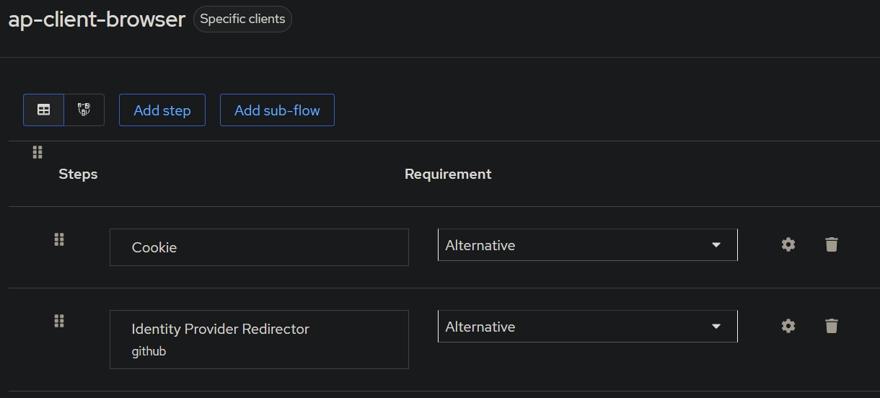880x398 pixels.
Task: Grab drag handle of Identity Provider Redirector row
Action: coord(59,321)
